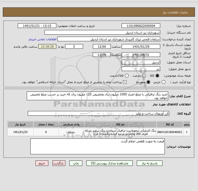Click the general need description text box

[97, 96]
